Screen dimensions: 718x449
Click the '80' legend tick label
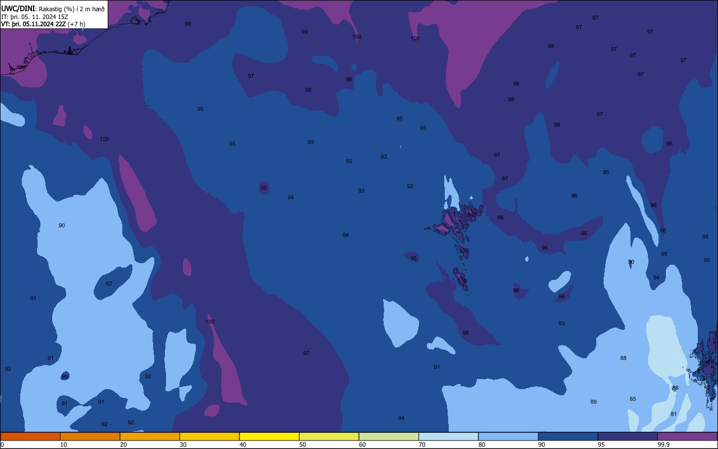[482, 445]
